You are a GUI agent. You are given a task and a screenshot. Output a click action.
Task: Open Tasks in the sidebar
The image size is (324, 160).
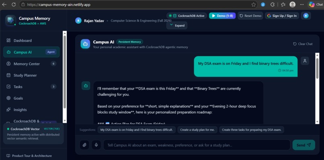click(x=31, y=86)
